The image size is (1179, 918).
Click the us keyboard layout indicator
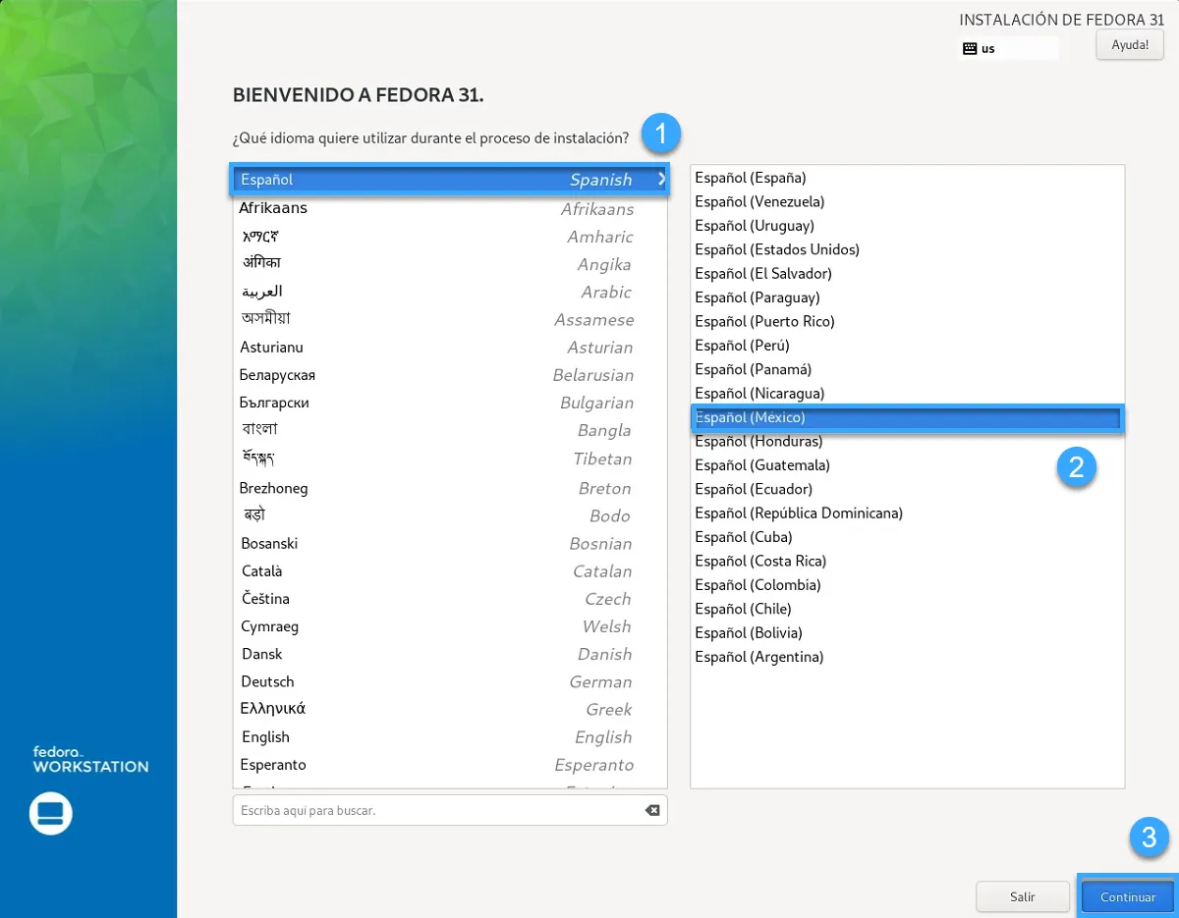pos(988,48)
